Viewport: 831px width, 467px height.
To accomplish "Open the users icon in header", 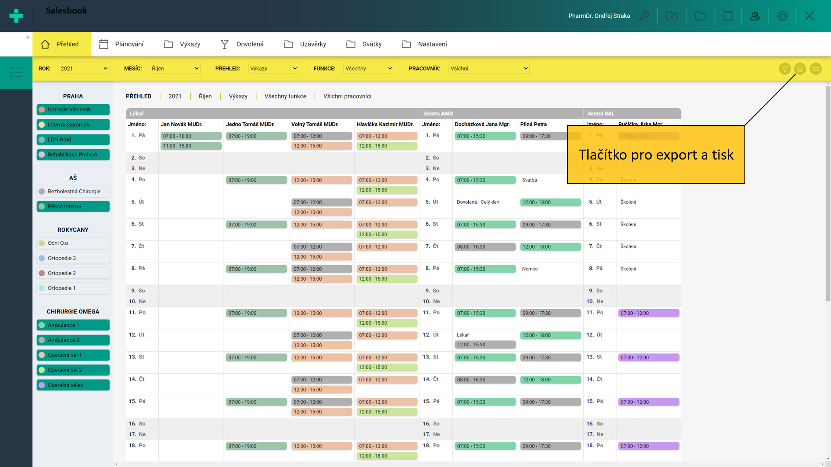I will pos(755,16).
